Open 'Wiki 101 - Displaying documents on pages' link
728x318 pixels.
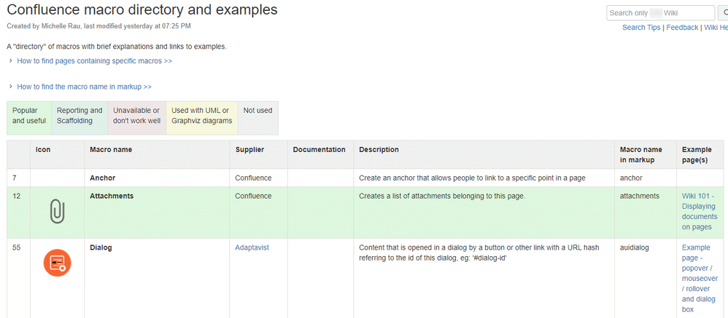click(699, 211)
